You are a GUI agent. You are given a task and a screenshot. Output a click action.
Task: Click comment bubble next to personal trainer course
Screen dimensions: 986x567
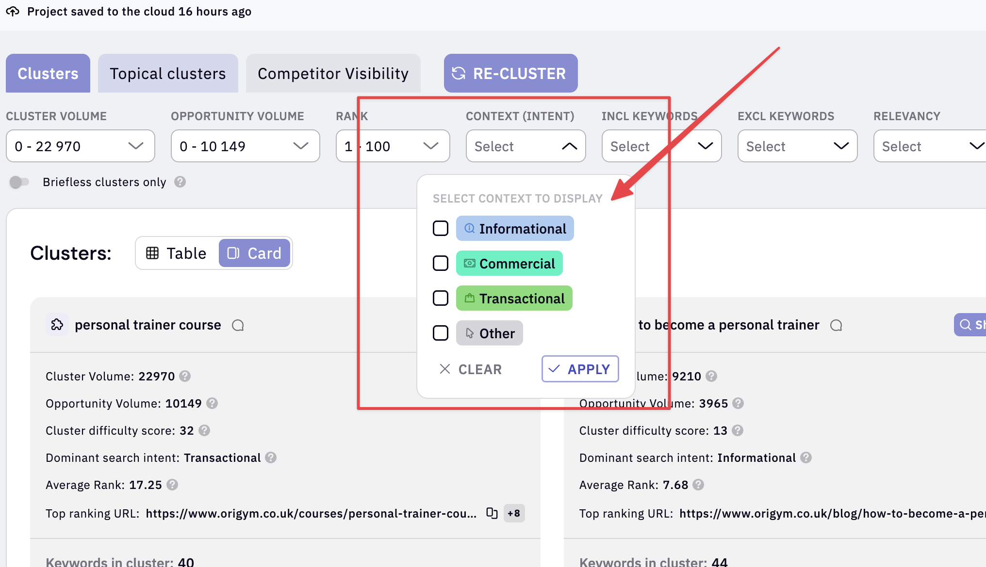(x=238, y=325)
